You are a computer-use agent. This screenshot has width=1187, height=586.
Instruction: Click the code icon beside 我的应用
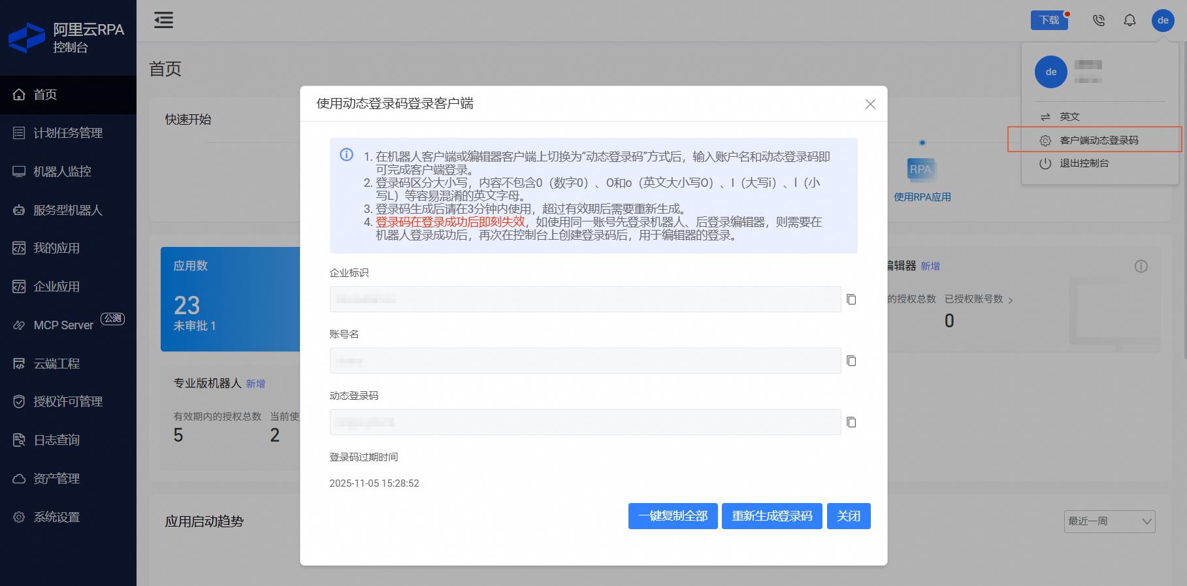[x=19, y=248]
